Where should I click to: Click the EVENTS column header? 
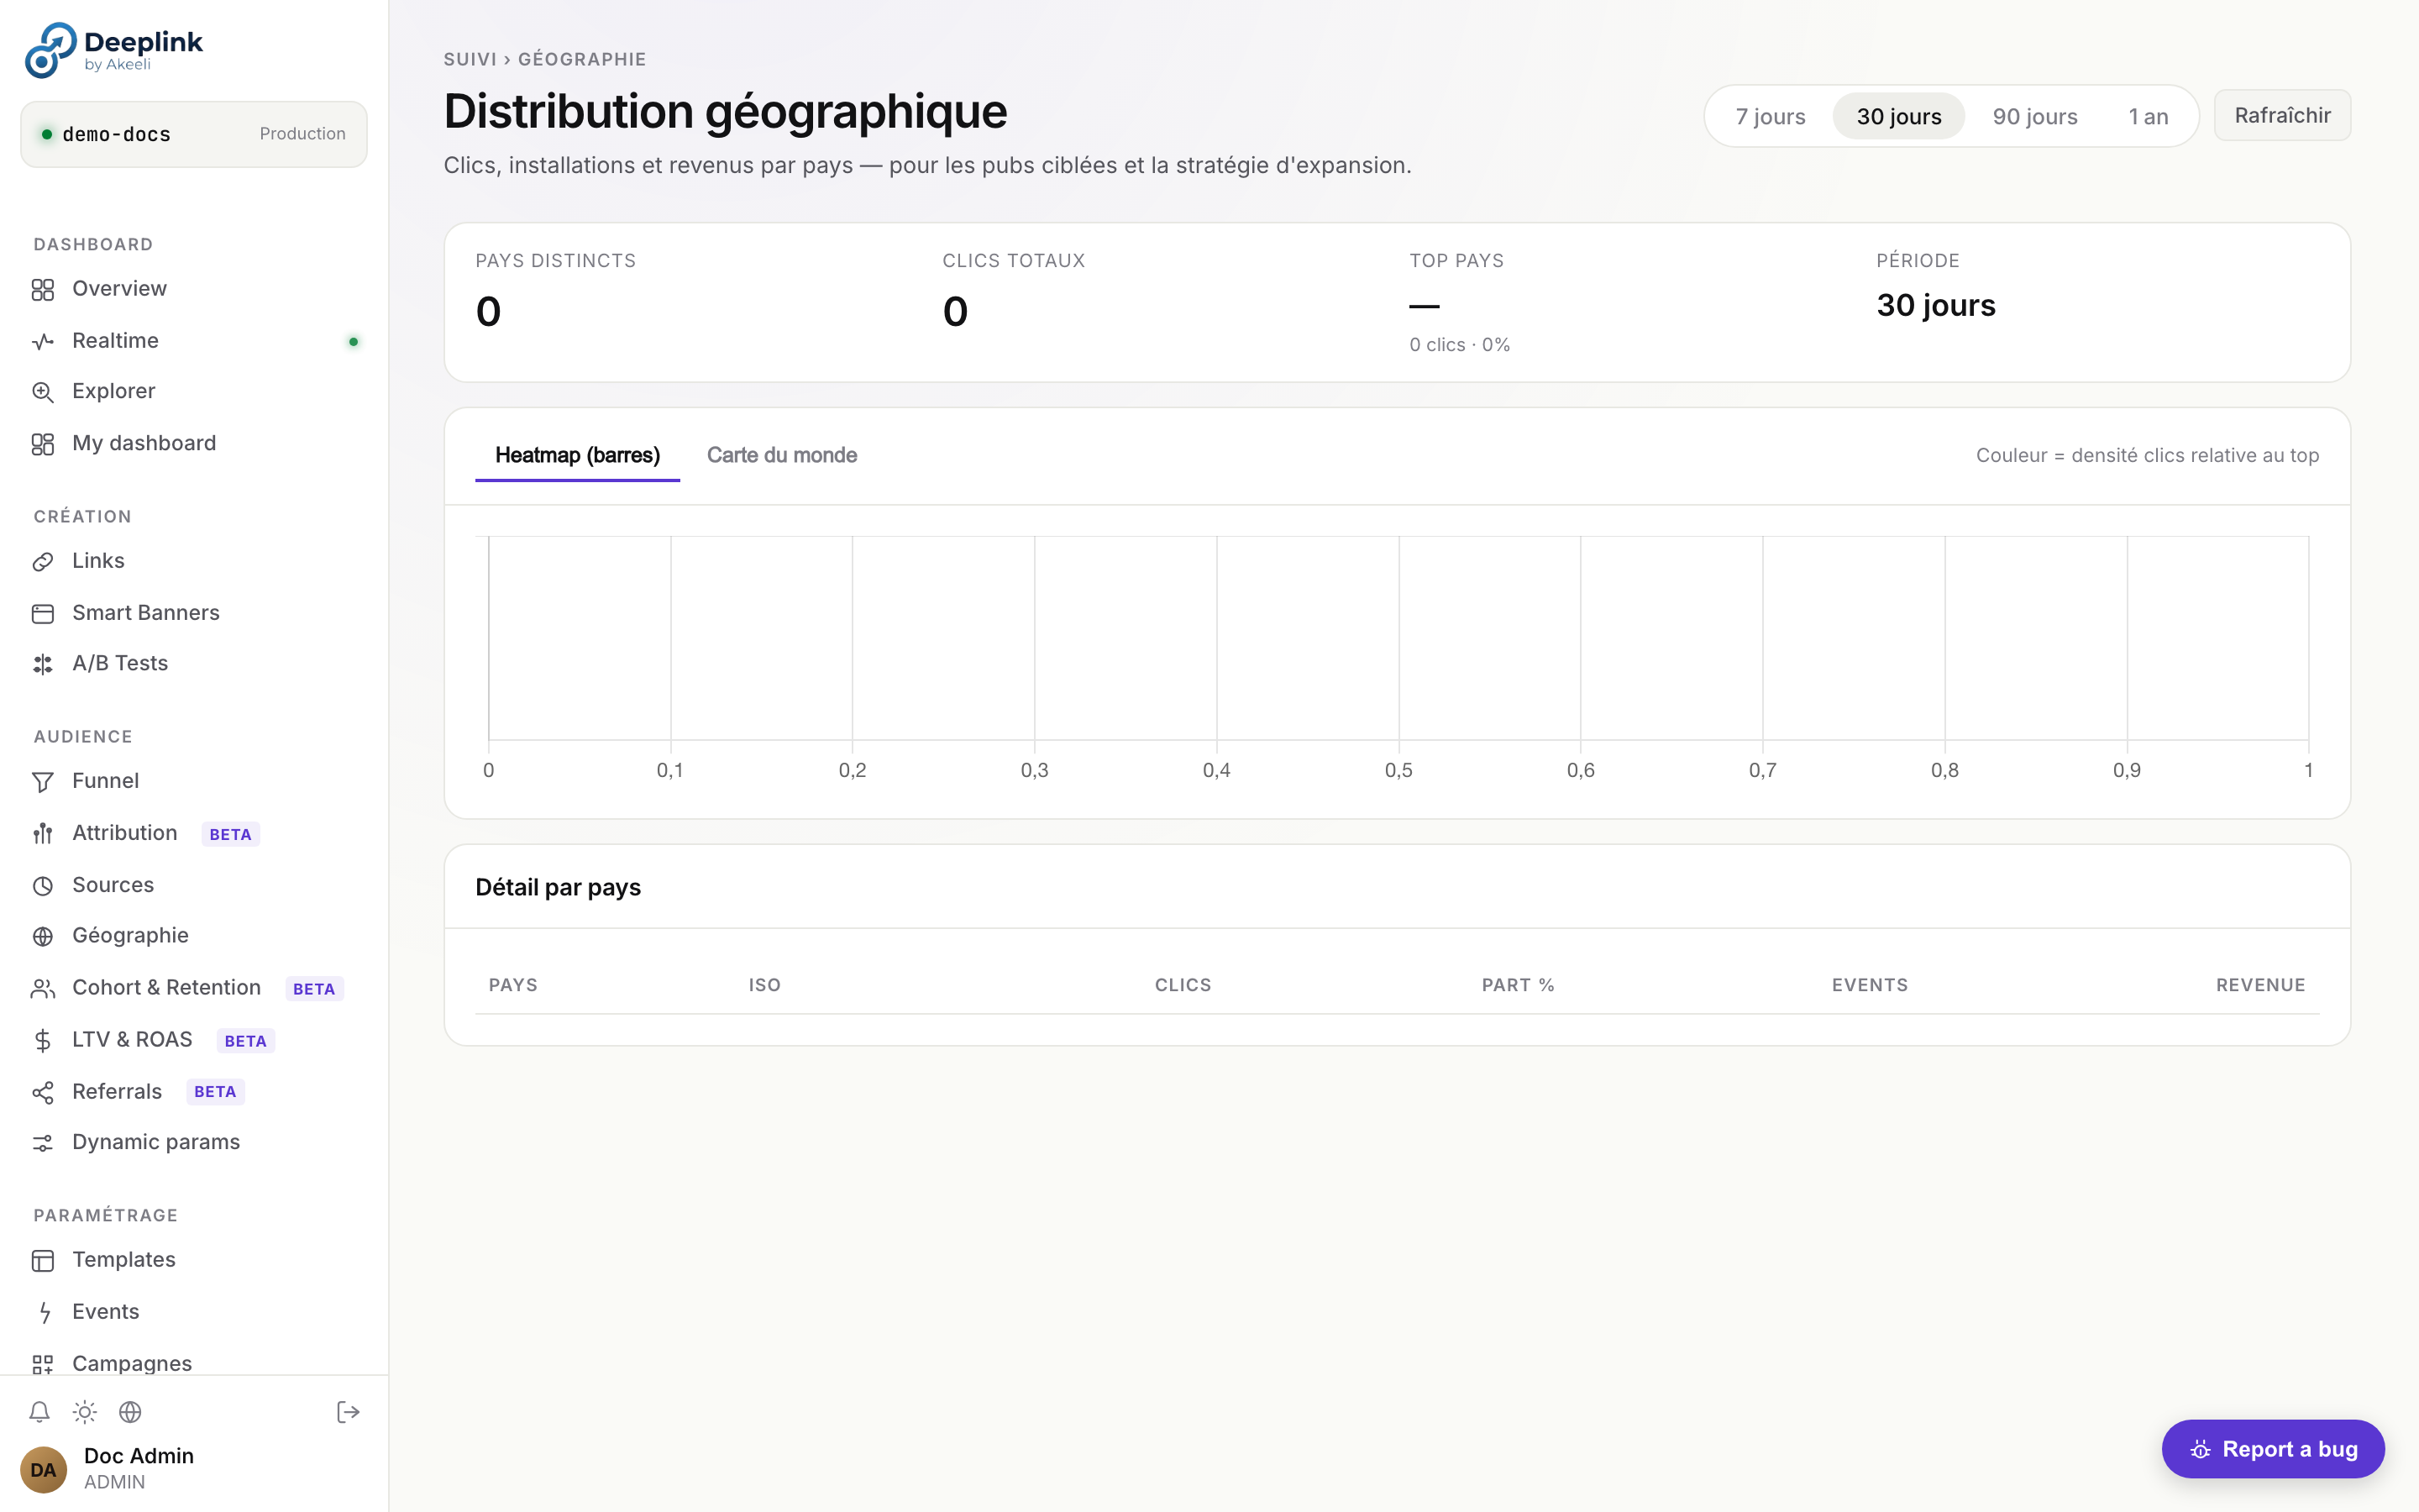tap(1869, 985)
